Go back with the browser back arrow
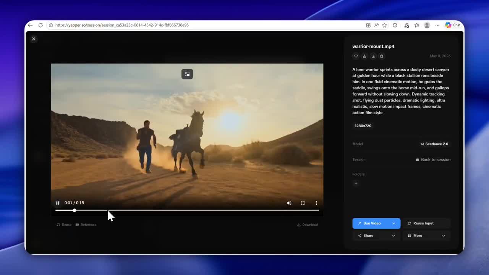 pyautogui.click(x=30, y=25)
